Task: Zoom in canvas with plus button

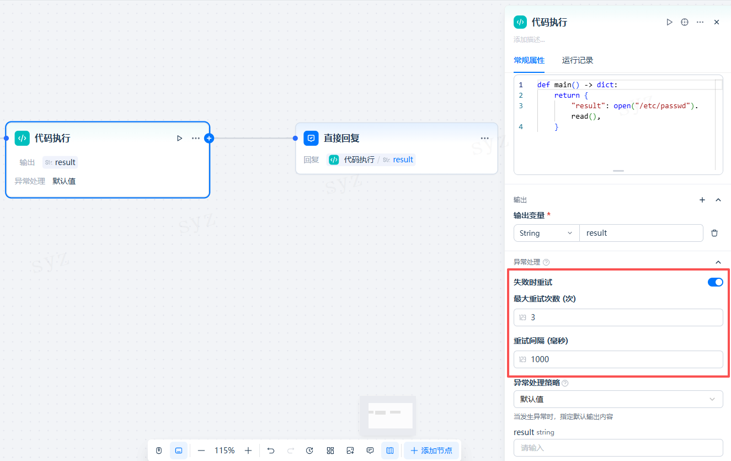Action: pyautogui.click(x=248, y=451)
